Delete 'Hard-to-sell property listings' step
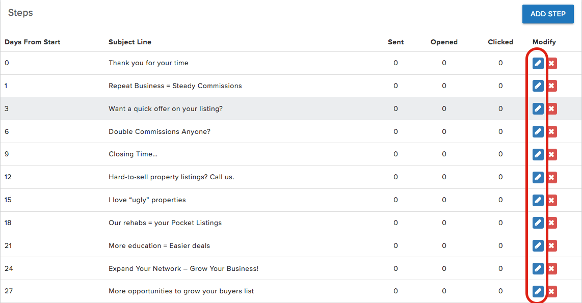Viewport: 582px width, 303px height. point(551,177)
